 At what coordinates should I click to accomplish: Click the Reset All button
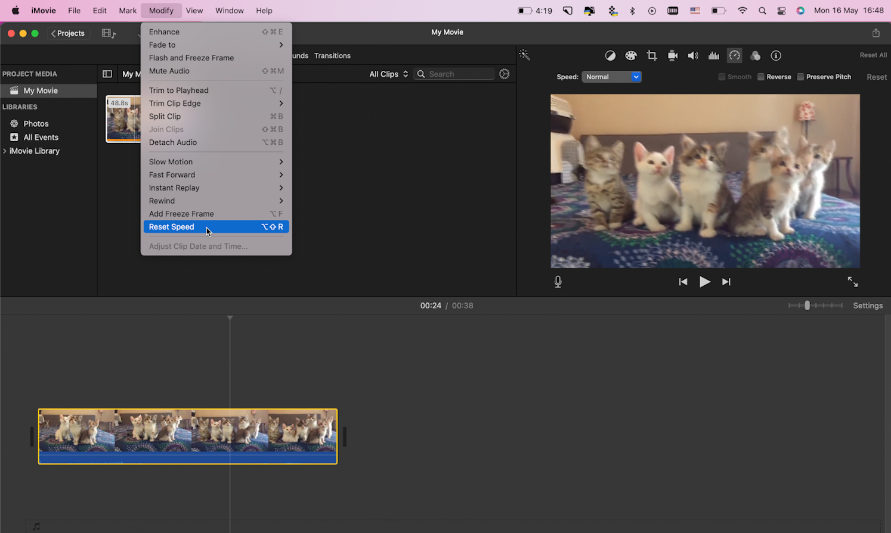873,55
